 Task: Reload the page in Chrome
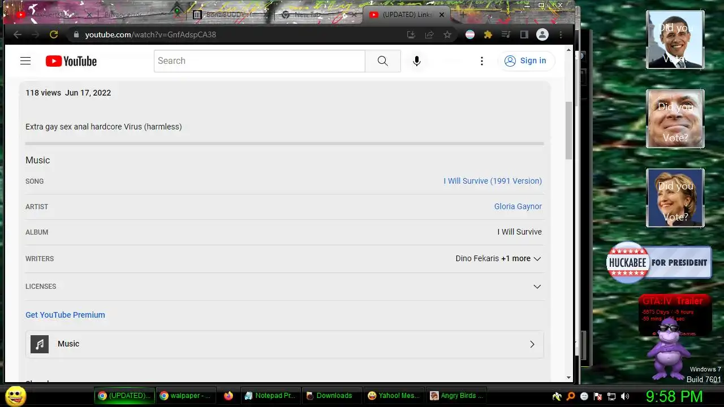click(x=54, y=34)
